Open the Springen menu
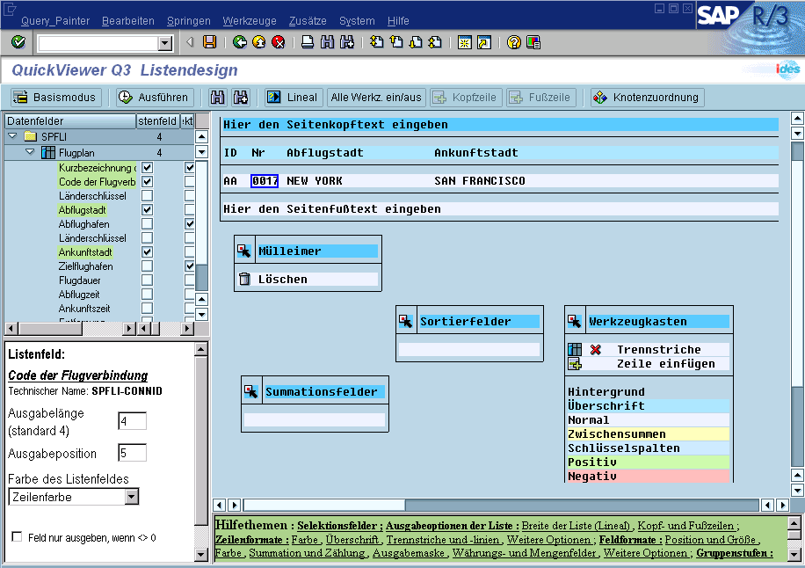The width and height of the screenshot is (805, 568). (188, 21)
